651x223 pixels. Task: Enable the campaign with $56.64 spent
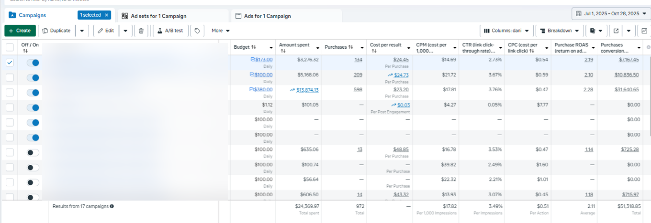[33, 182]
